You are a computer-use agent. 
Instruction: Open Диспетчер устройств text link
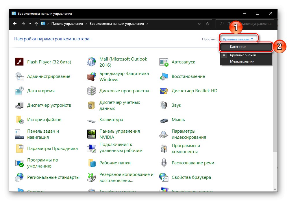point(49,105)
